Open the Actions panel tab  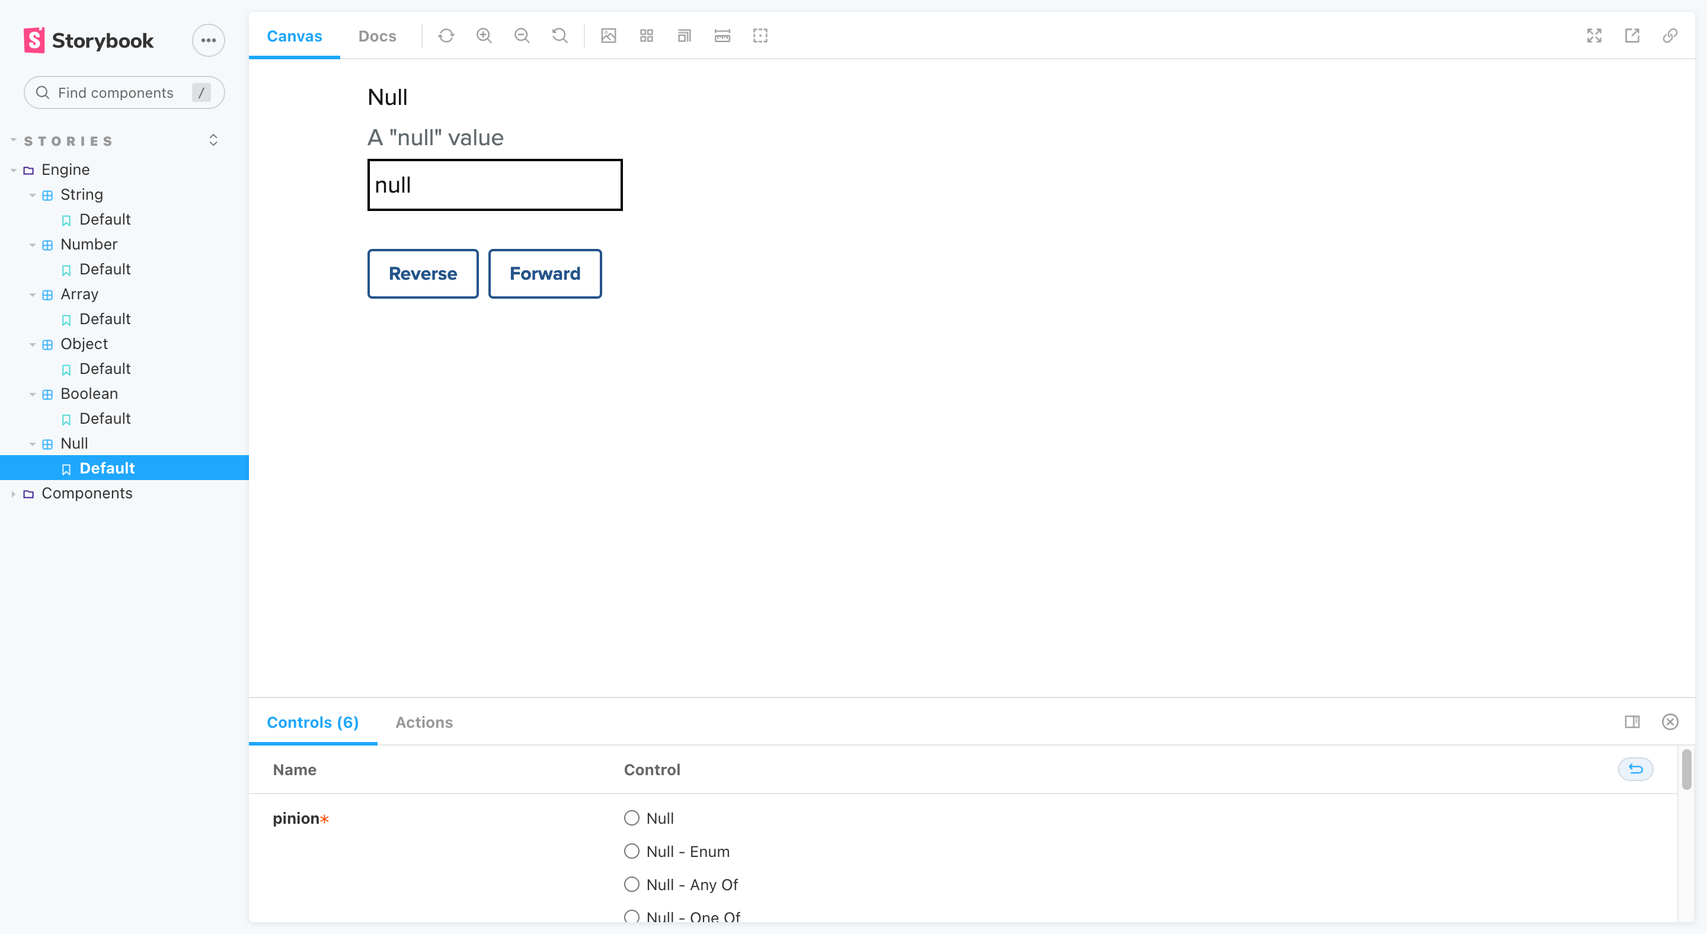click(x=424, y=722)
